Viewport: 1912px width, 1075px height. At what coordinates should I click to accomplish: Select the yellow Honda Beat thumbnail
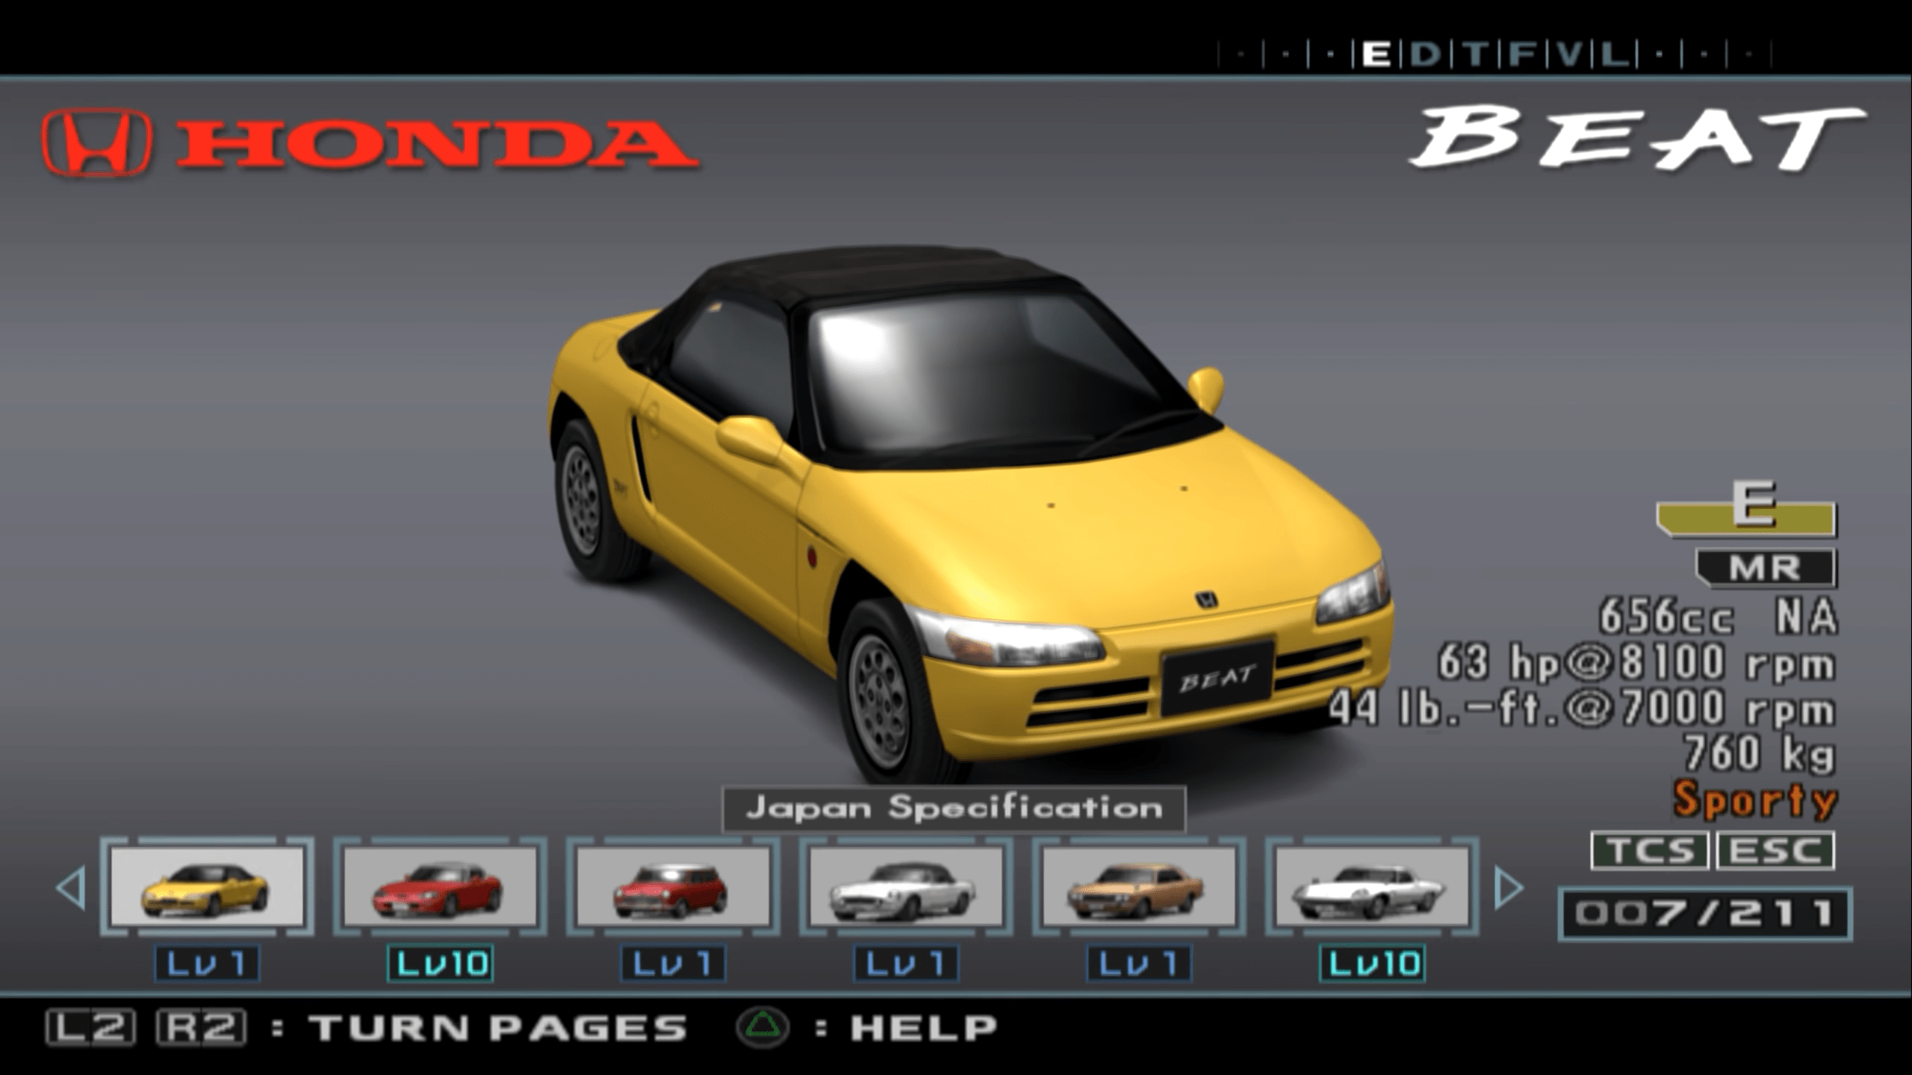[207, 886]
